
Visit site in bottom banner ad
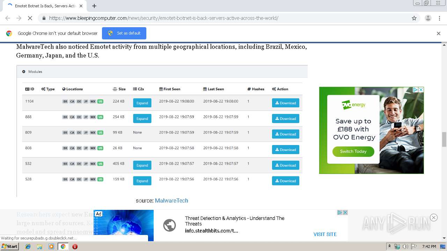click(x=325, y=234)
